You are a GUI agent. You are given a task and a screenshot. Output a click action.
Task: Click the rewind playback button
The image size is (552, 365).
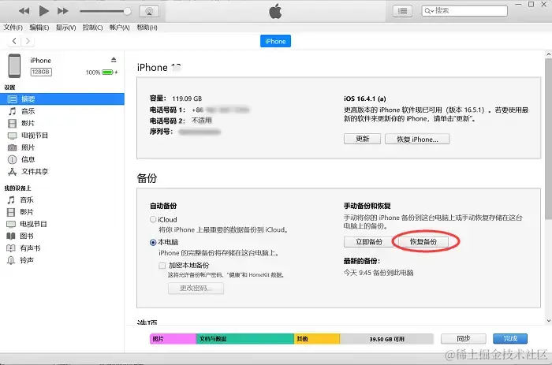click(24, 11)
